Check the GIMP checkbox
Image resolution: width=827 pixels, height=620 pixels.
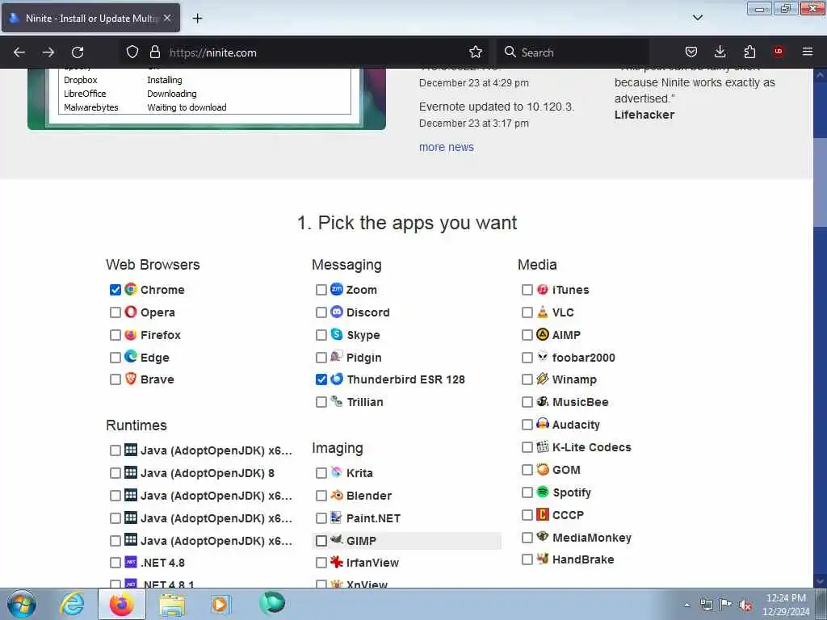tap(321, 540)
